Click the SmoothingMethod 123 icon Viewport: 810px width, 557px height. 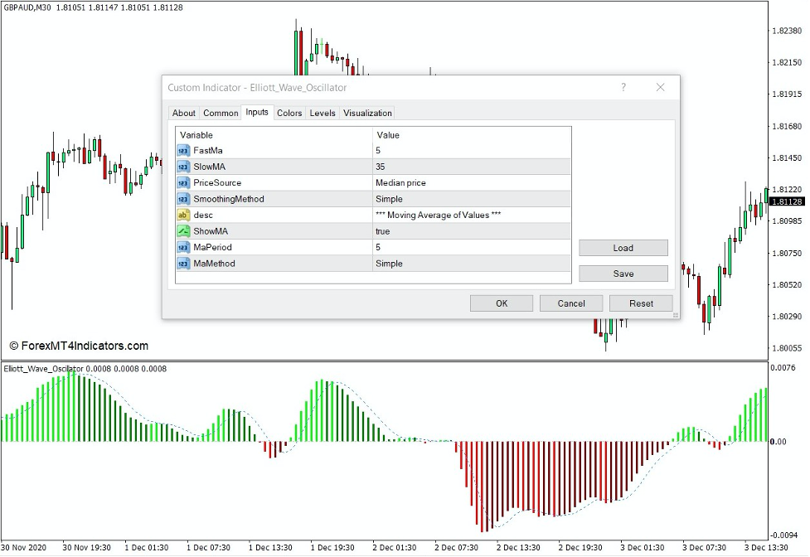(182, 199)
